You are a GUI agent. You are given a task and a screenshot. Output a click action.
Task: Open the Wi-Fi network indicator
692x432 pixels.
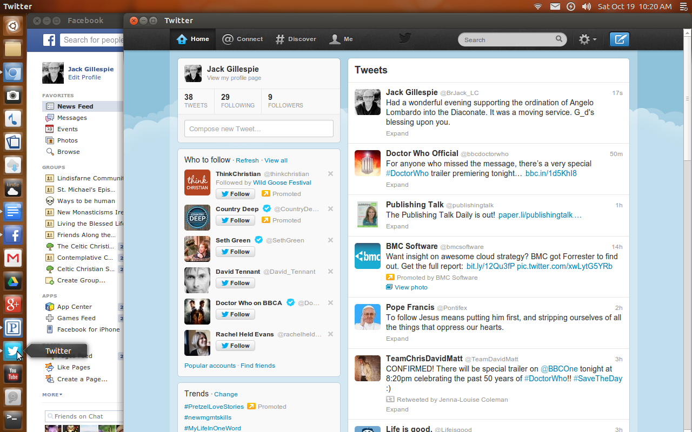tap(538, 6)
